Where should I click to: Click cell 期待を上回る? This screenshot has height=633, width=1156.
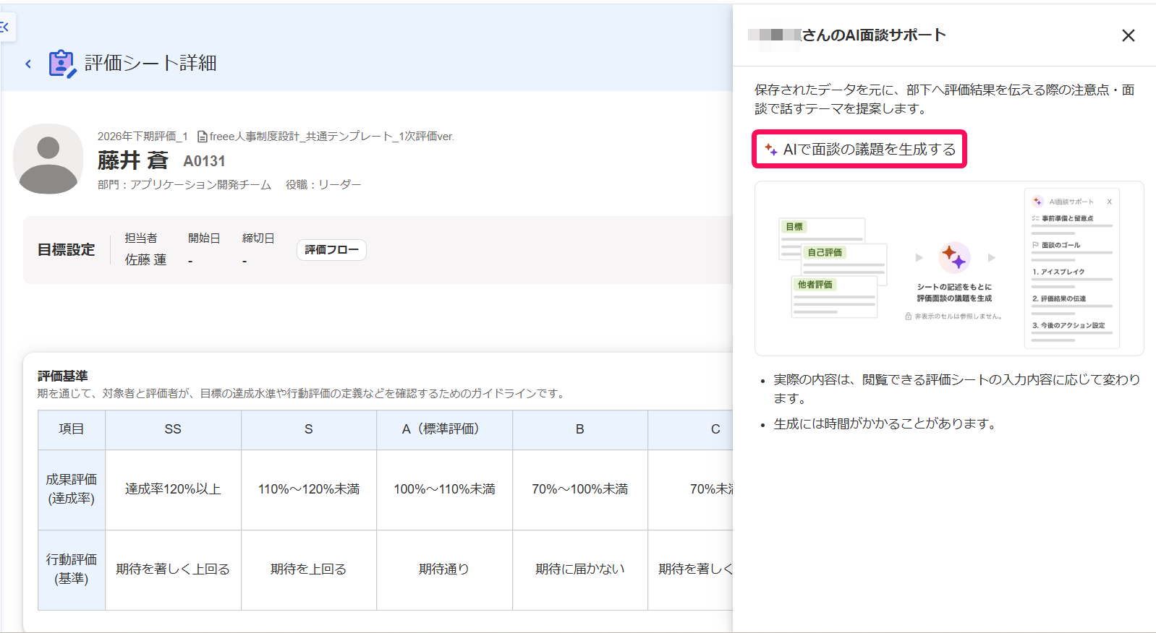pos(309,569)
